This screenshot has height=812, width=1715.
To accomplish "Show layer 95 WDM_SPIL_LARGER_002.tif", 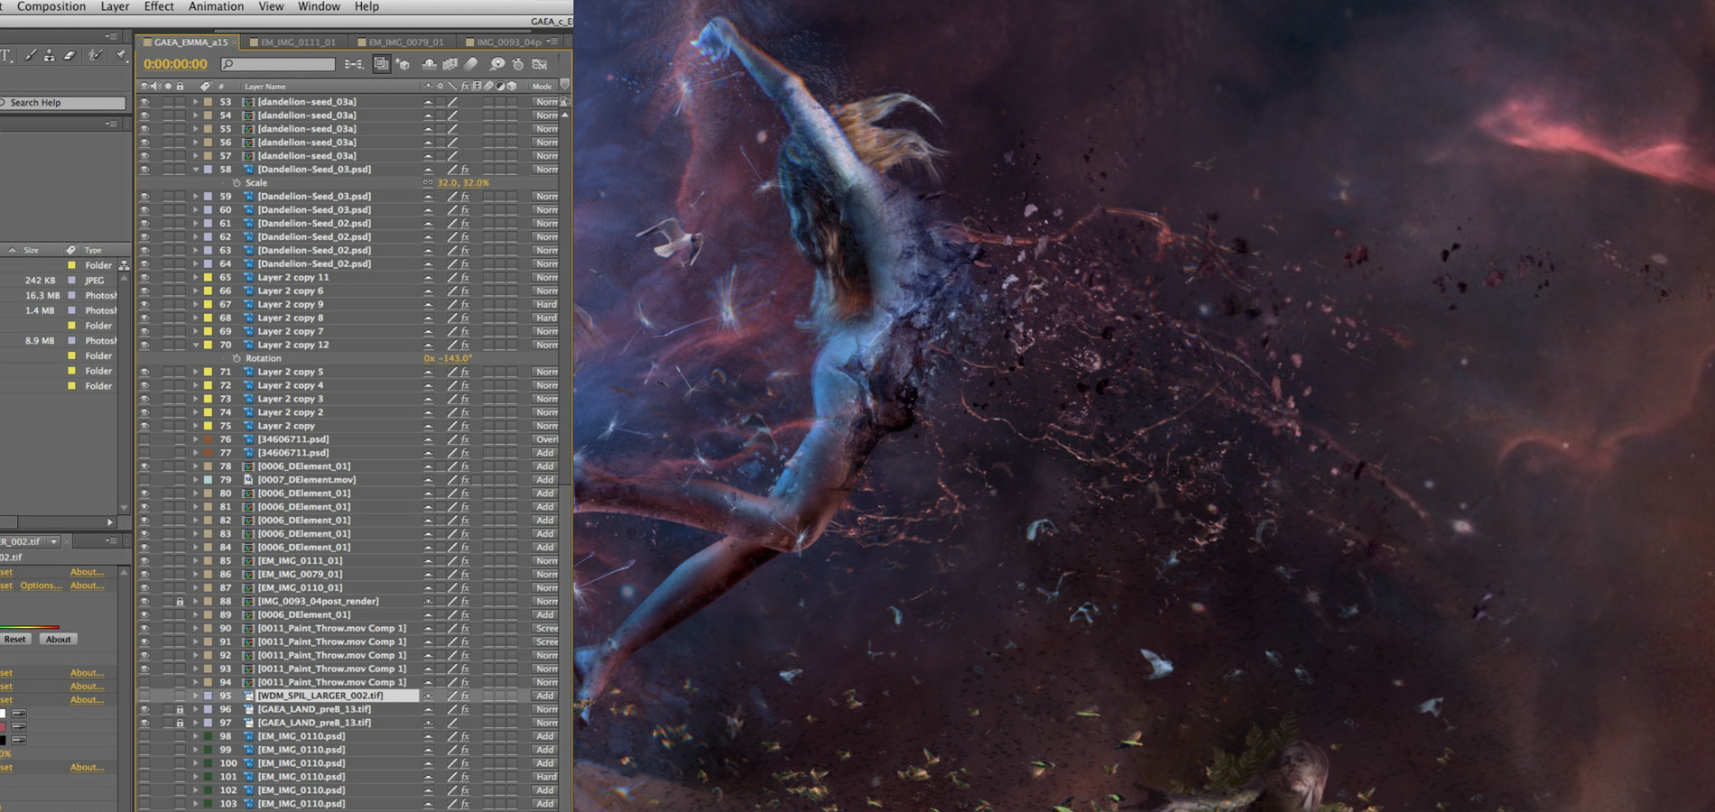I will tap(144, 696).
